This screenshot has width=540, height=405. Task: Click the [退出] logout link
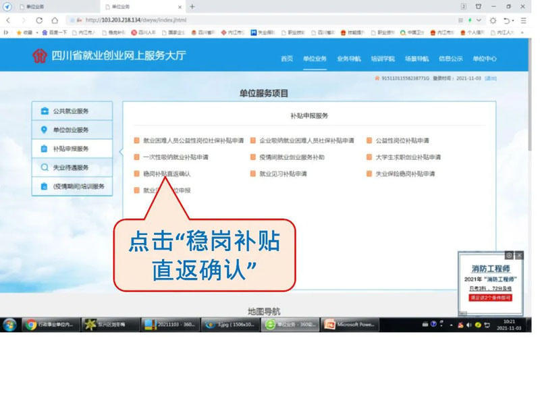(491, 78)
